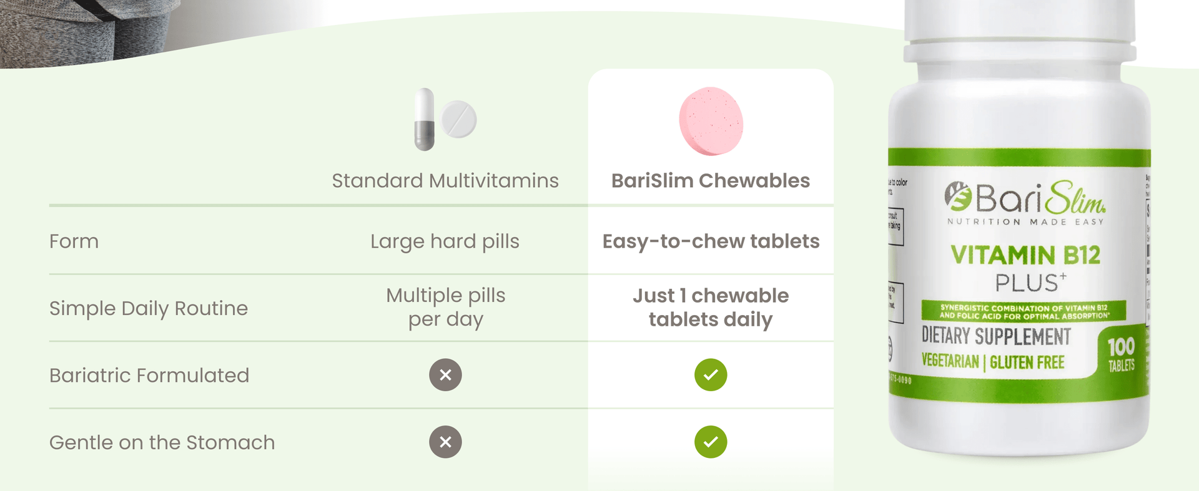
Task: Click the pink chewable tablet image
Action: (x=711, y=121)
